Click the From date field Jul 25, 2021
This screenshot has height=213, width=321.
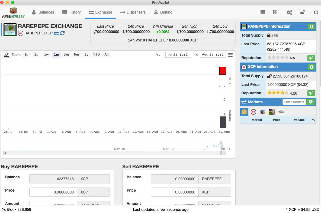coord(178,55)
